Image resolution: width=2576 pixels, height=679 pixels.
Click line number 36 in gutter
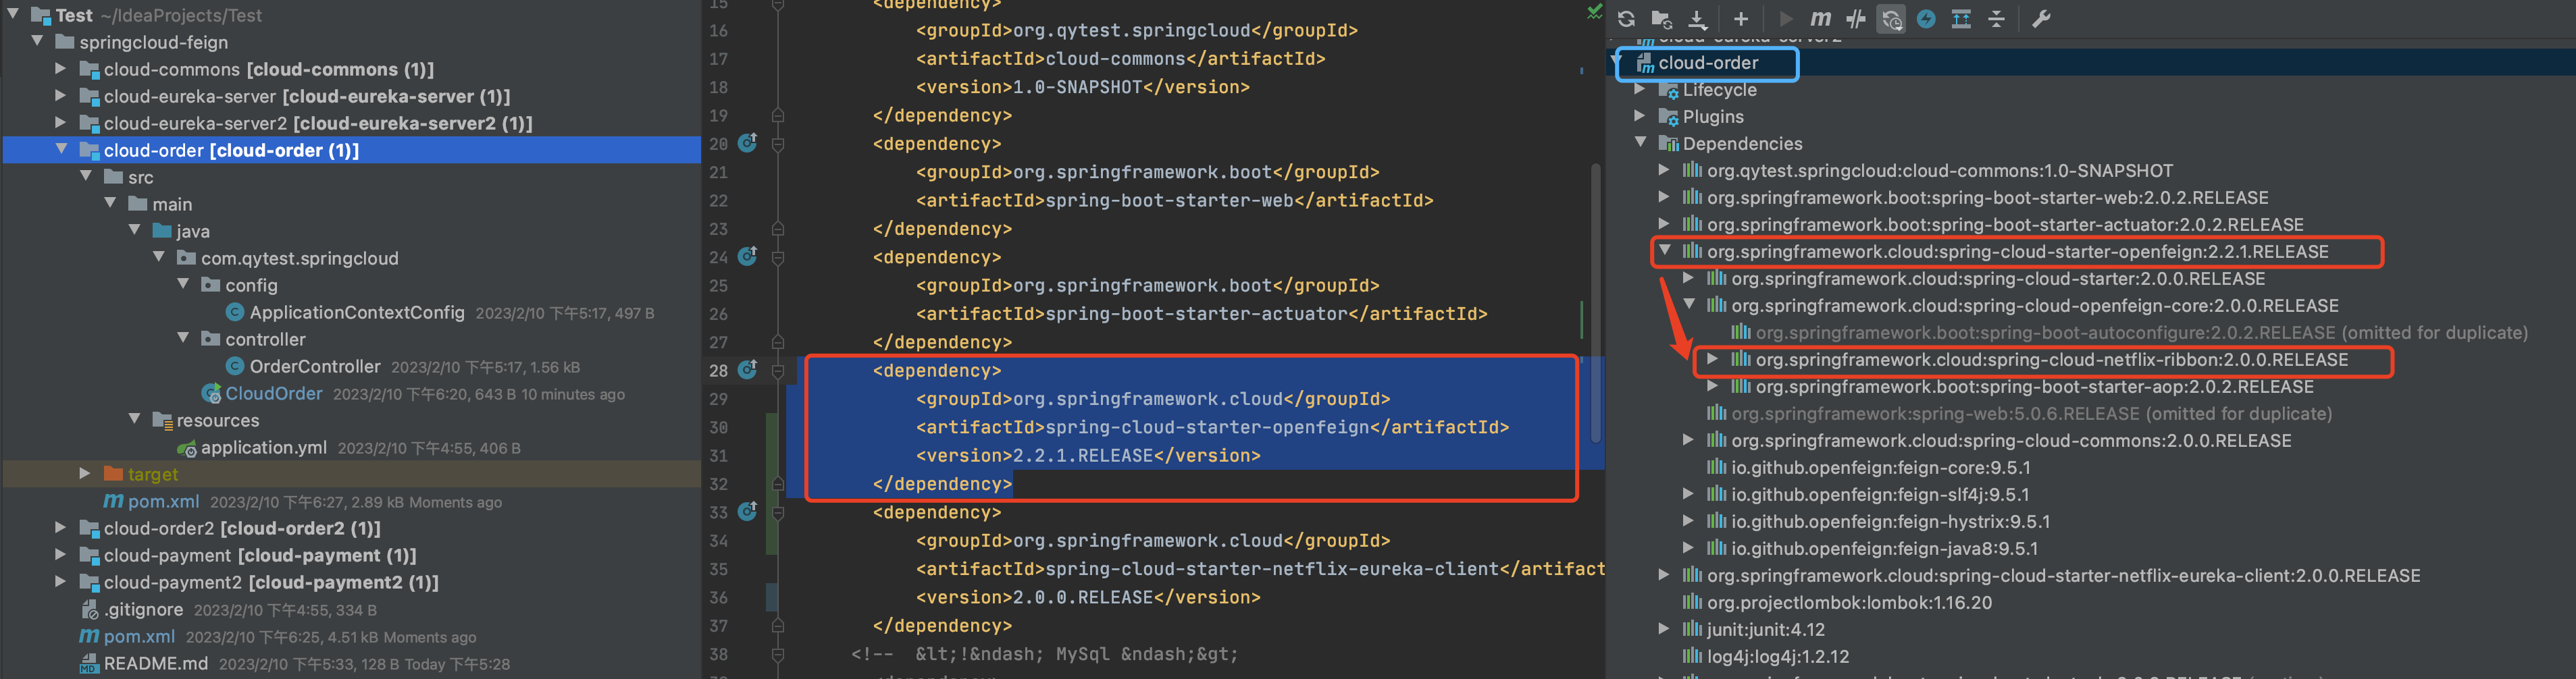point(718,597)
